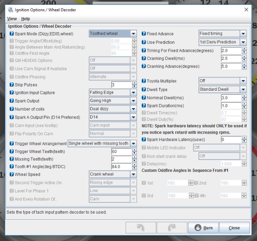Click the Tooth #1 Angle input field
Viewport: 257px width, 241px height.
click(x=120, y=167)
